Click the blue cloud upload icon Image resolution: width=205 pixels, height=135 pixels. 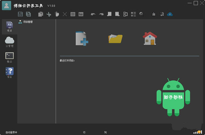tap(170, 14)
